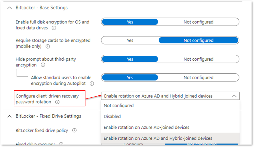The image size is (254, 147).
Task: Close the recovery password rotation dropdown
Action: (234, 96)
